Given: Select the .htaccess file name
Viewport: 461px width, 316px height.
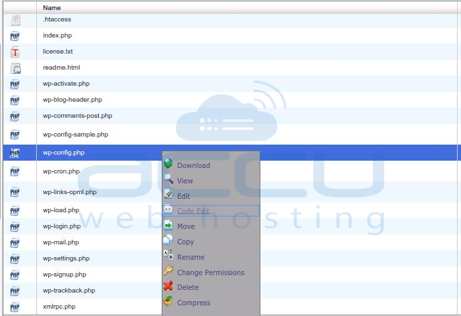Looking at the screenshot, I should click(57, 19).
